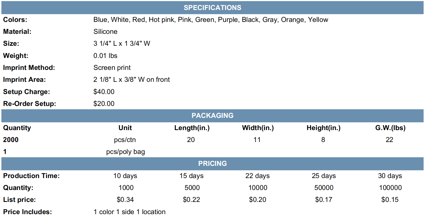Click the pcs/ctn unit cell
The width and height of the screenshot is (425, 218).
(x=125, y=140)
